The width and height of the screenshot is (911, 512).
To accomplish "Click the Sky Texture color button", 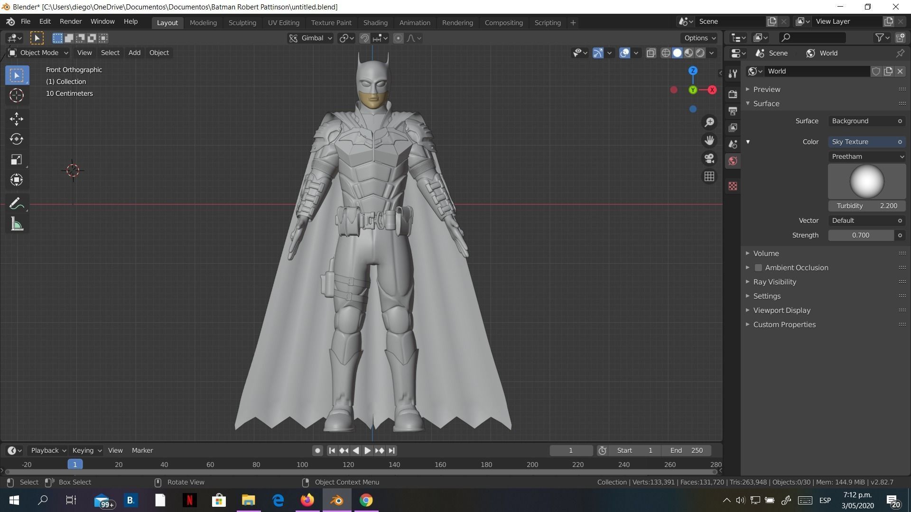I will click(x=867, y=142).
